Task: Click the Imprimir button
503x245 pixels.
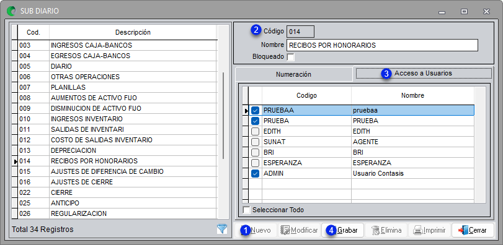Action: tap(429, 230)
